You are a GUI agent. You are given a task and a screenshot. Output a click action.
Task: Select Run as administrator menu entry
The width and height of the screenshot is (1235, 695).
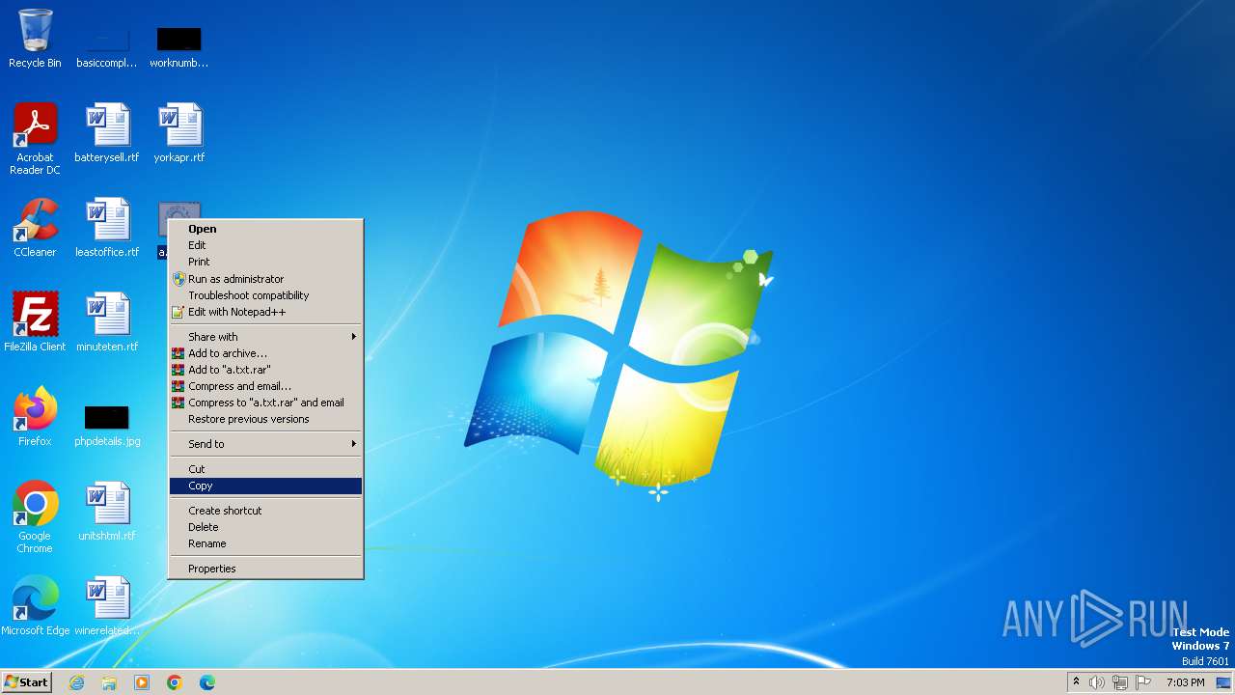tap(265, 279)
